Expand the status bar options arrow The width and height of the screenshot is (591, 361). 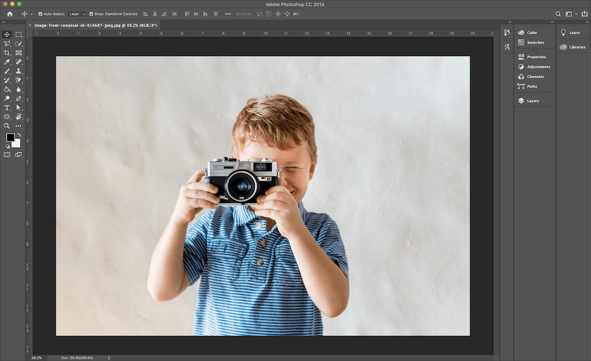point(109,357)
